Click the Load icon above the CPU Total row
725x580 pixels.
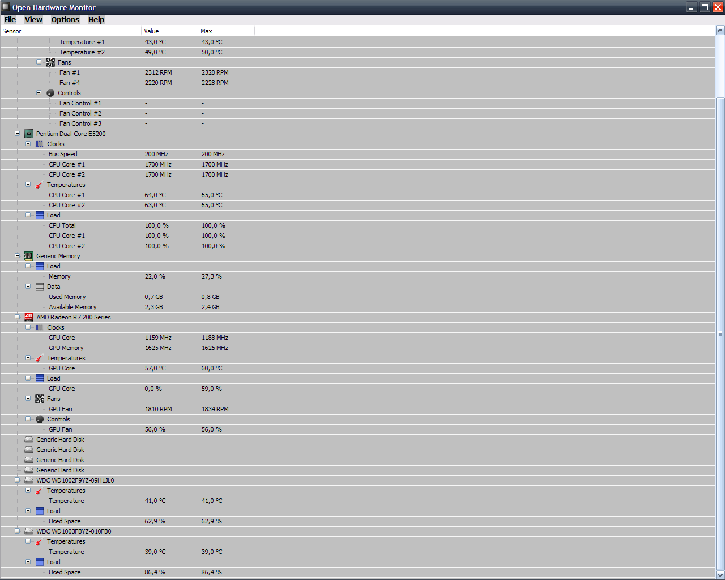40,215
